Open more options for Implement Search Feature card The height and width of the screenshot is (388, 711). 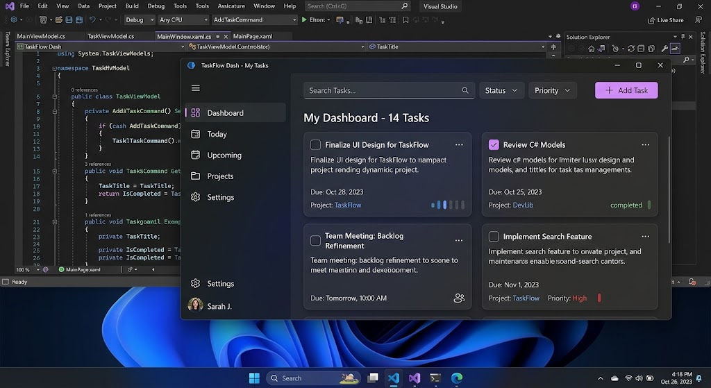645,237
